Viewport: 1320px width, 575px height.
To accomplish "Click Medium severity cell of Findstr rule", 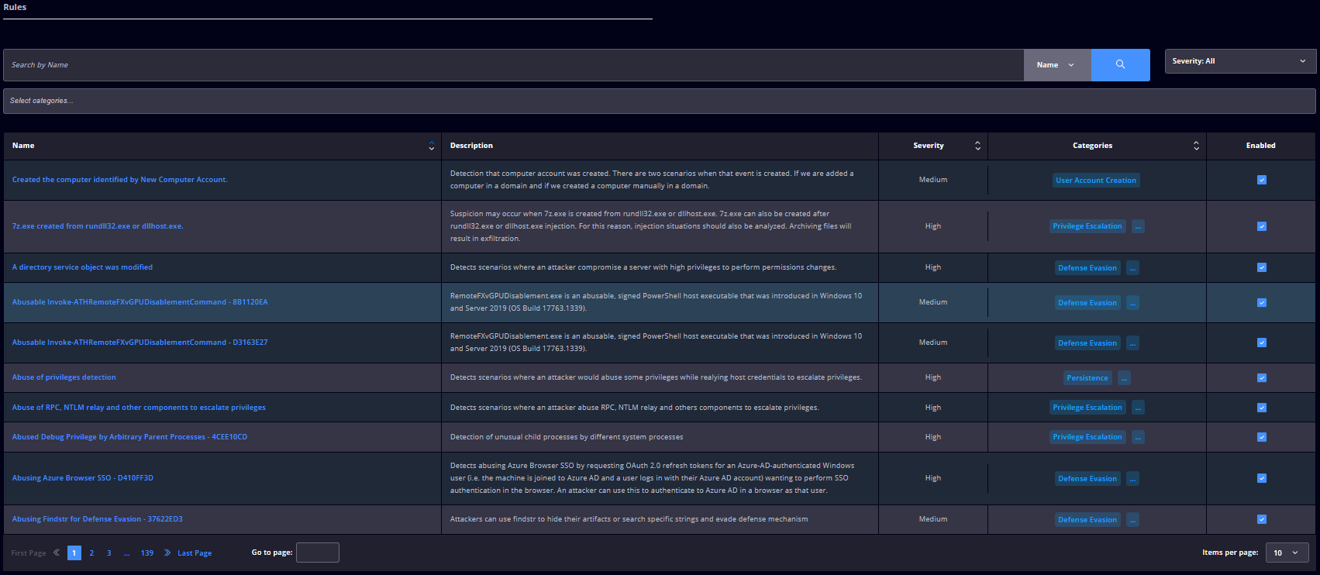I will point(933,519).
